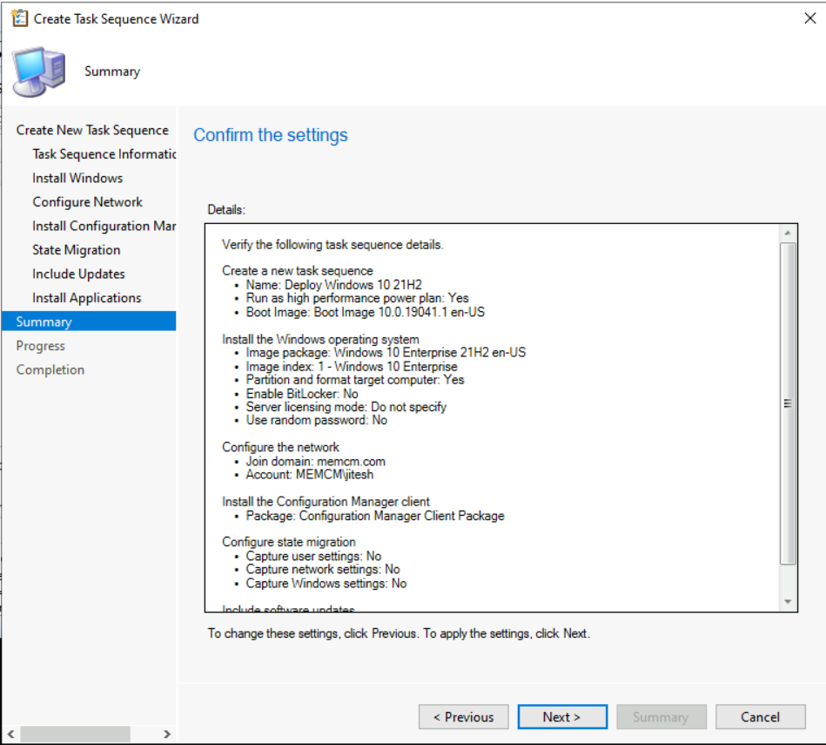This screenshot has height=745, width=826.
Task: Click 'Verify the following task sequence details' text
Action: 332,245
